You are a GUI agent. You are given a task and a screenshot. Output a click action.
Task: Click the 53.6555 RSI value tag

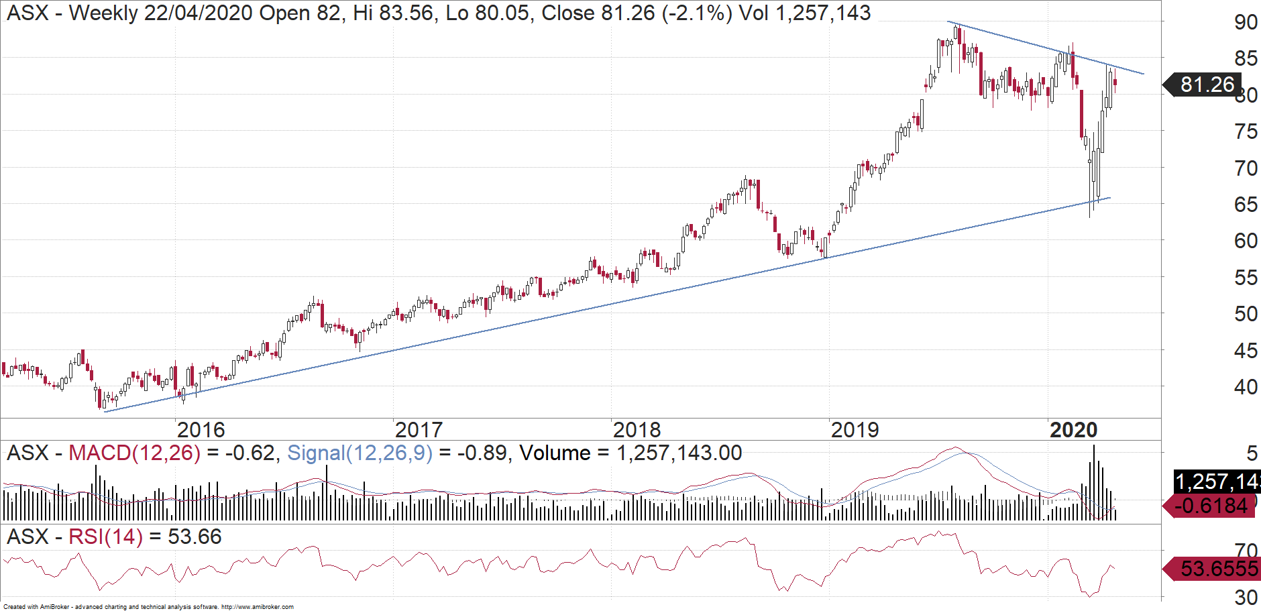pyautogui.click(x=1217, y=569)
